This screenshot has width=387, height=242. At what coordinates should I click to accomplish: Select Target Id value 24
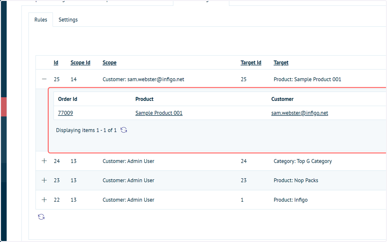coord(243,161)
